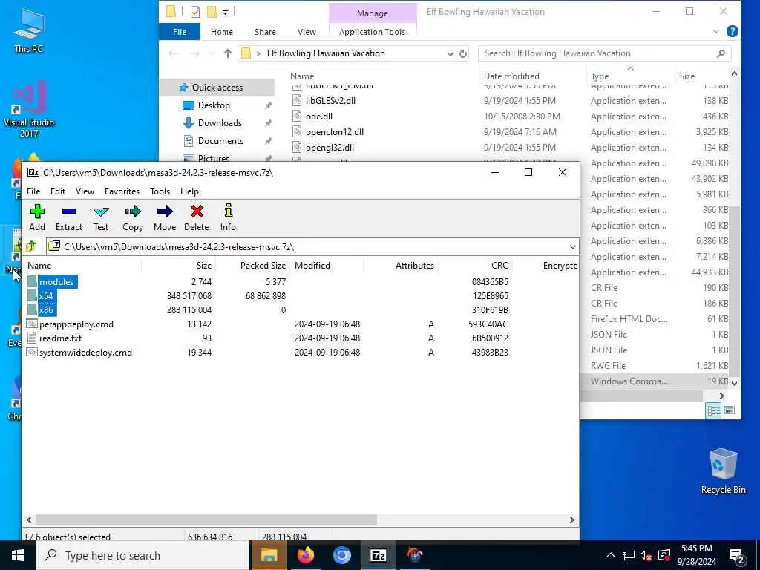
Task: Open the 7-Zip Edit menu
Action: click(x=58, y=191)
